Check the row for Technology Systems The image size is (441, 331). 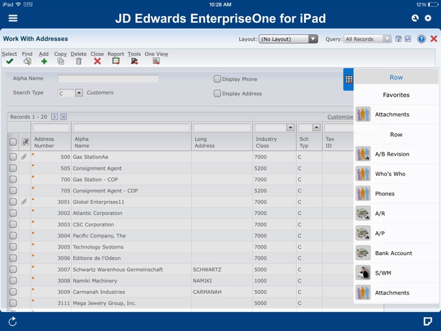[13, 247]
